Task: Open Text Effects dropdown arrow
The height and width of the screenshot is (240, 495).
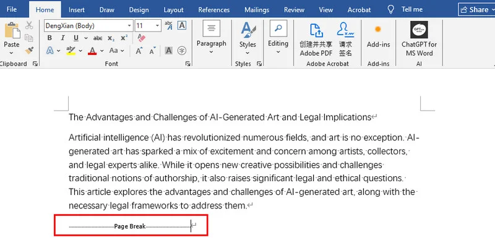Action: click(58, 51)
